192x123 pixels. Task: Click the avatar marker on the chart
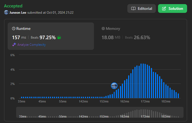tap(114, 86)
